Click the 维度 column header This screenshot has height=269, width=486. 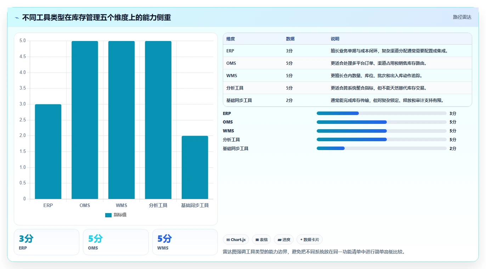click(231, 39)
